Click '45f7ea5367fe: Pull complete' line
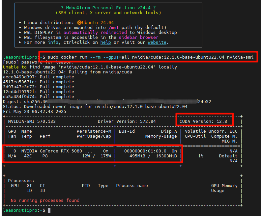The image size is (261, 216). coord(39,82)
